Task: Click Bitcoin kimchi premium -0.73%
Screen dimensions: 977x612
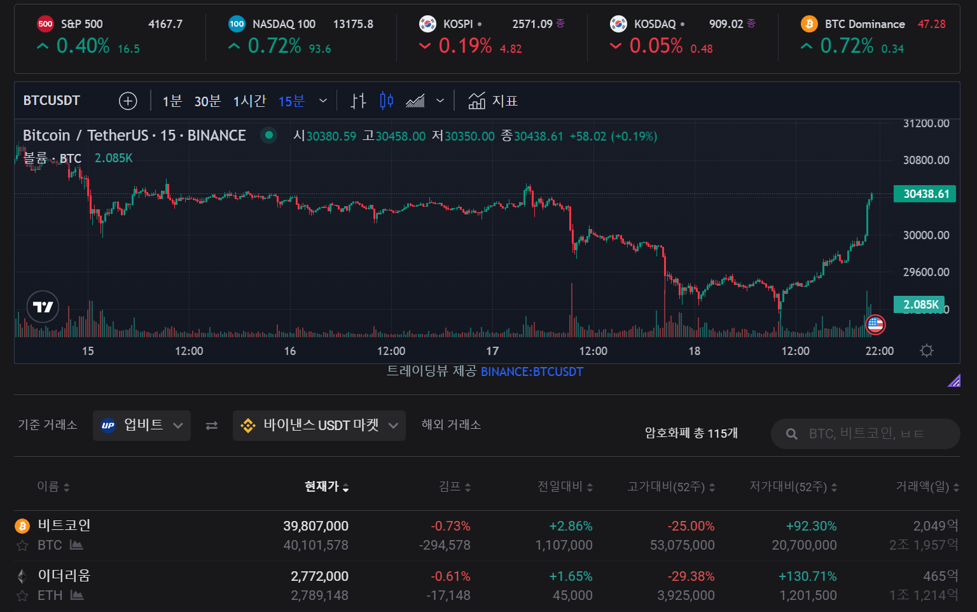Action: pyautogui.click(x=451, y=526)
